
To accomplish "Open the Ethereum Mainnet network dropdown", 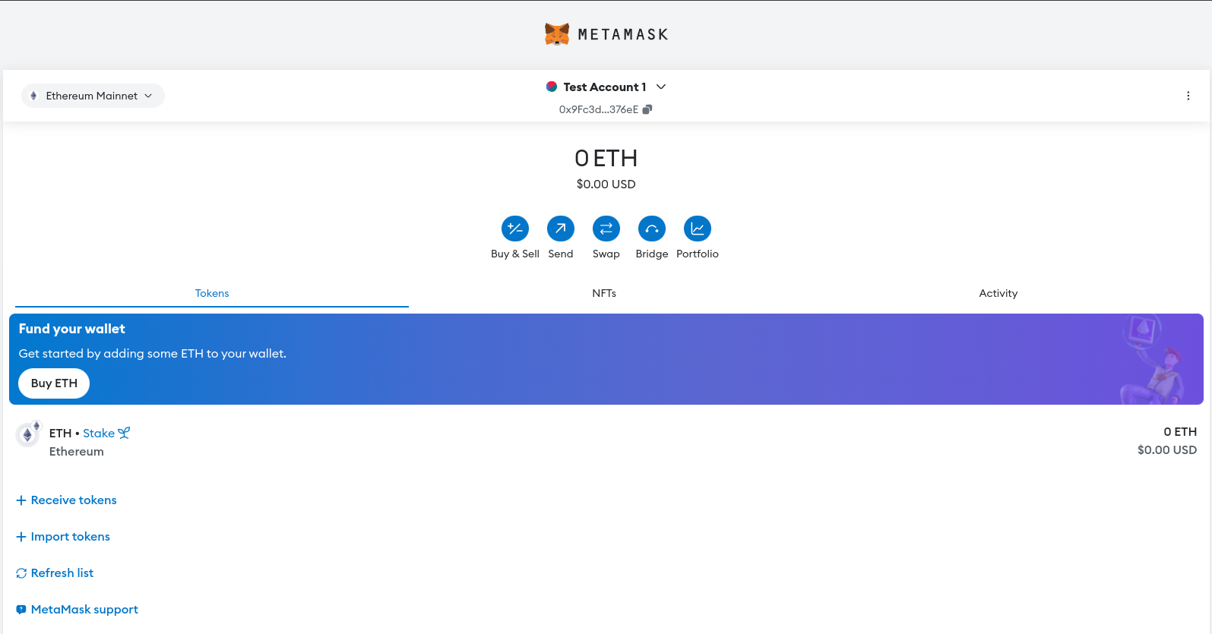I will [x=93, y=96].
